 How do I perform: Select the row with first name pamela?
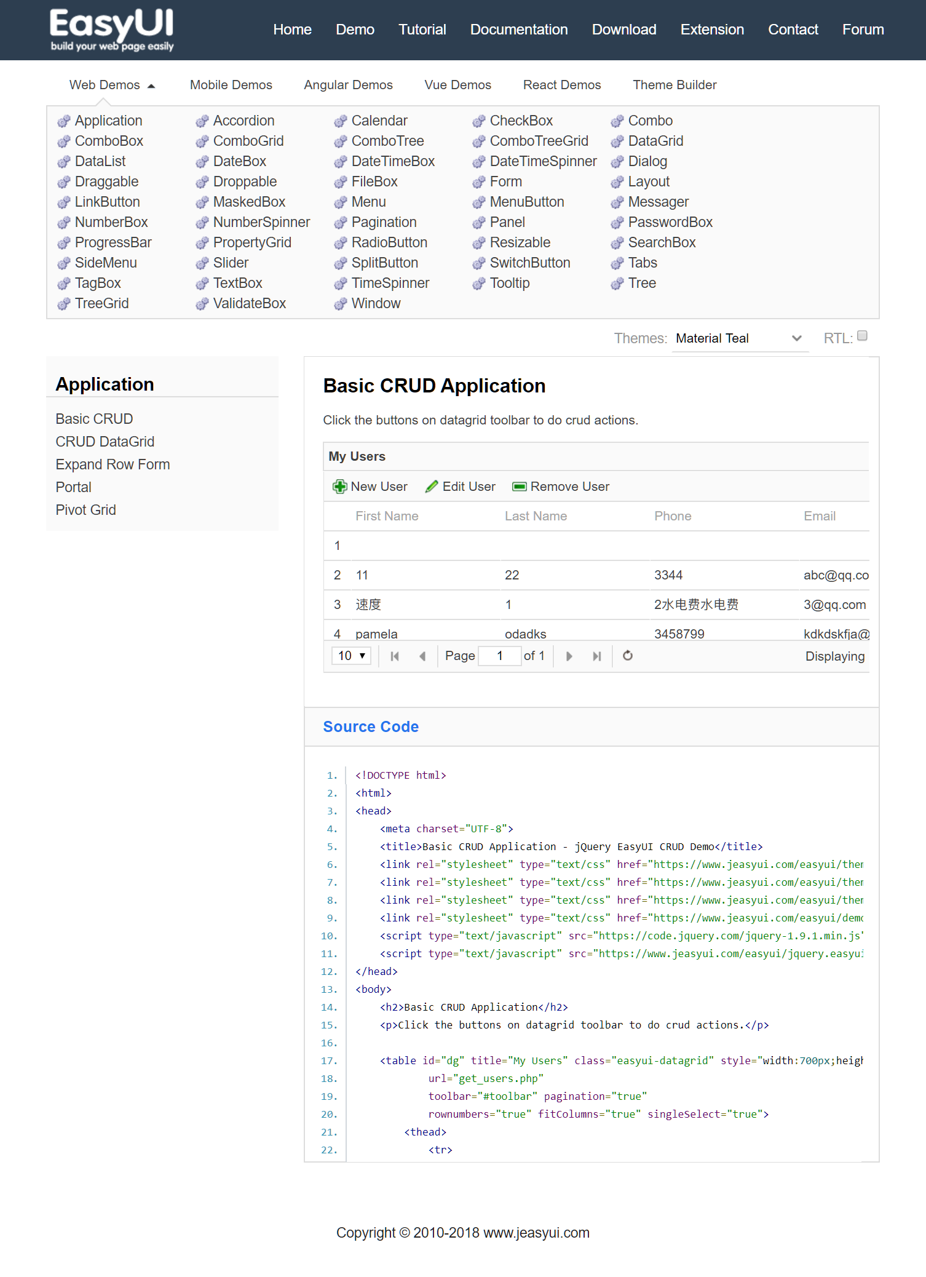[x=596, y=631]
